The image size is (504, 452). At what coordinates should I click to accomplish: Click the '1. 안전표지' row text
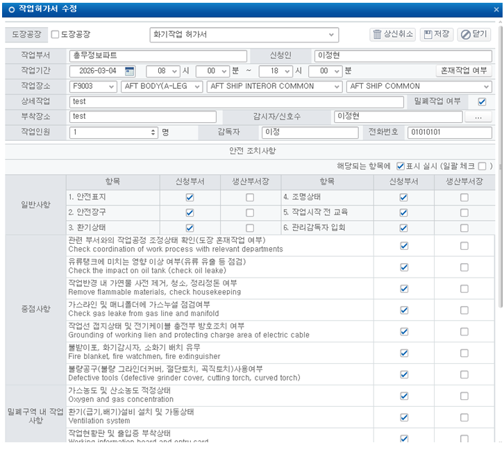(x=87, y=197)
